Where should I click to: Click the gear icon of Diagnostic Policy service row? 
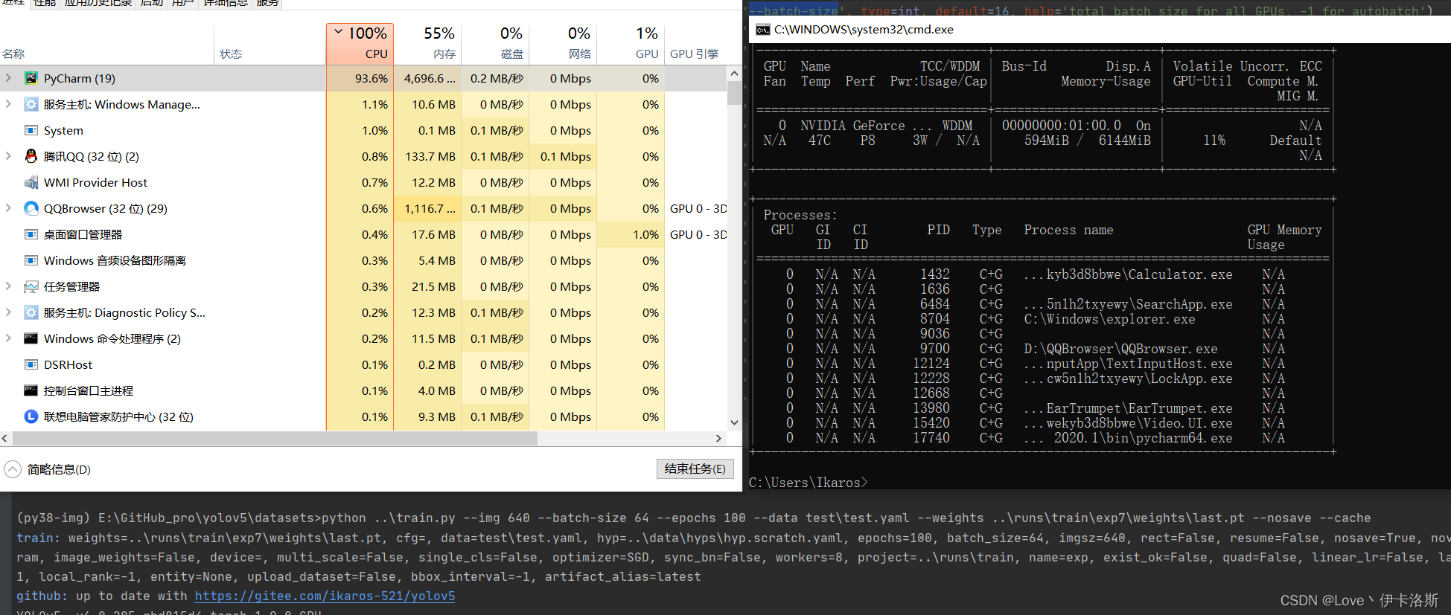point(31,312)
